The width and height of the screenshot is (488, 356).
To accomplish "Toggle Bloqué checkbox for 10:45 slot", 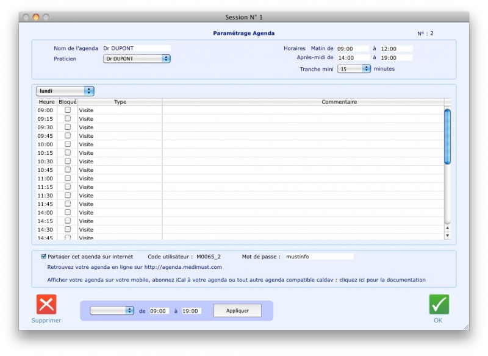I will click(68, 169).
